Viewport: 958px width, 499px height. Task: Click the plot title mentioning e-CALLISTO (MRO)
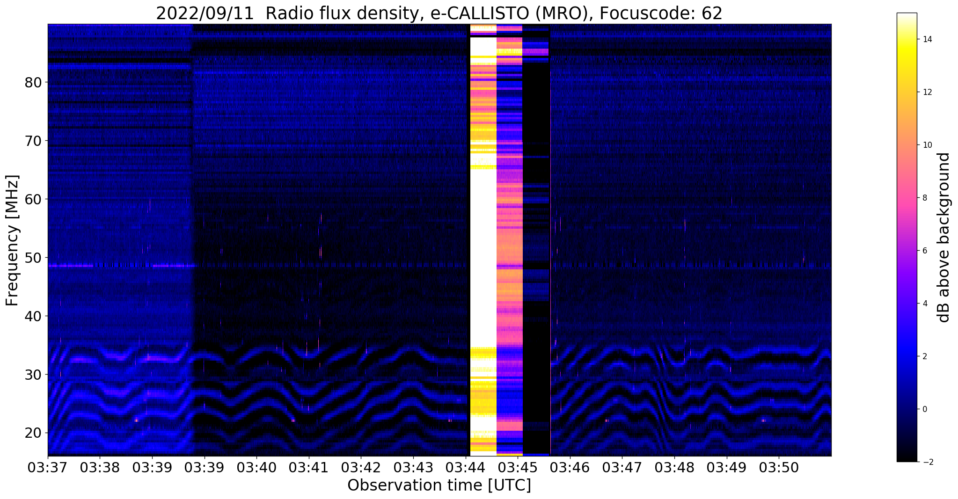[x=439, y=14]
